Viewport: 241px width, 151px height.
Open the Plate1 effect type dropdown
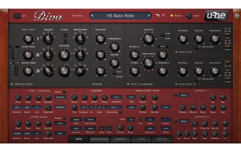point(184,95)
